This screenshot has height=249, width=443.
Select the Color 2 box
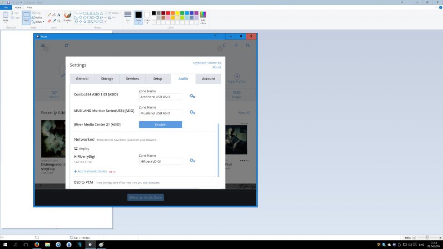coord(147,17)
